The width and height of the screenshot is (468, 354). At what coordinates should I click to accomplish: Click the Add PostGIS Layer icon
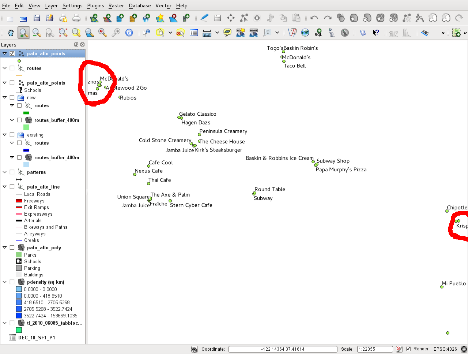120,18
